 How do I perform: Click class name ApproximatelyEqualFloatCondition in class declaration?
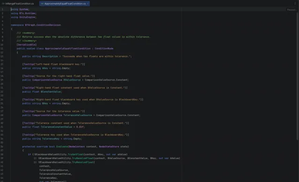click(x=68, y=49)
